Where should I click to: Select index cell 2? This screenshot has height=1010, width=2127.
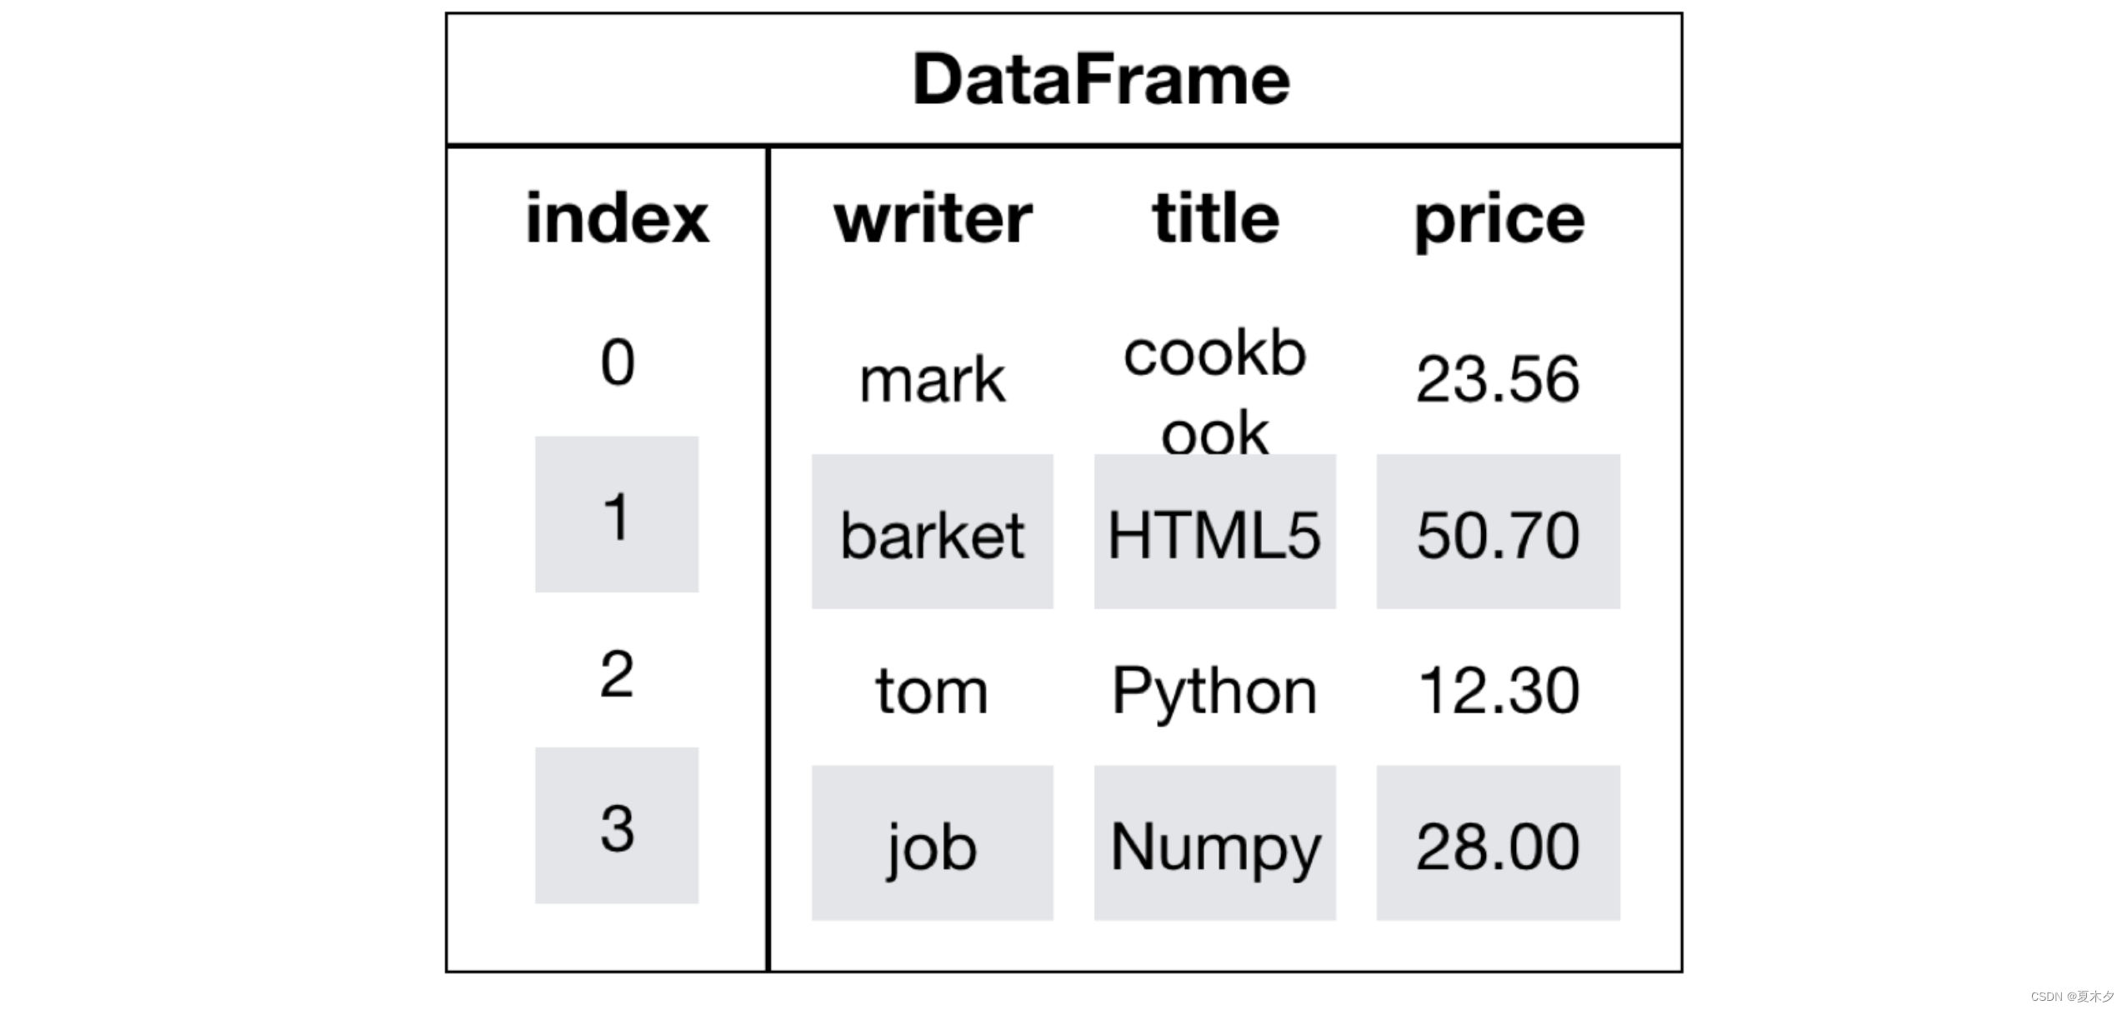(617, 673)
